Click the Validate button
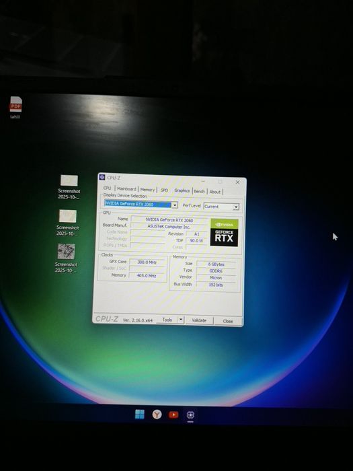This screenshot has width=353, height=471. coord(199,320)
